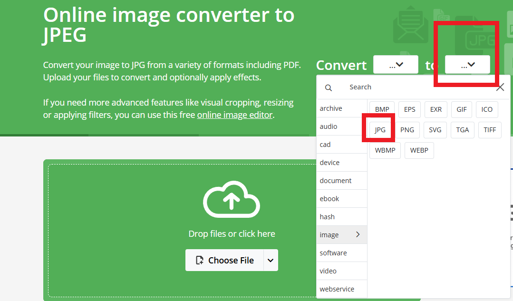513x301 pixels.
Task: Choose the GIF format
Action: click(462, 109)
